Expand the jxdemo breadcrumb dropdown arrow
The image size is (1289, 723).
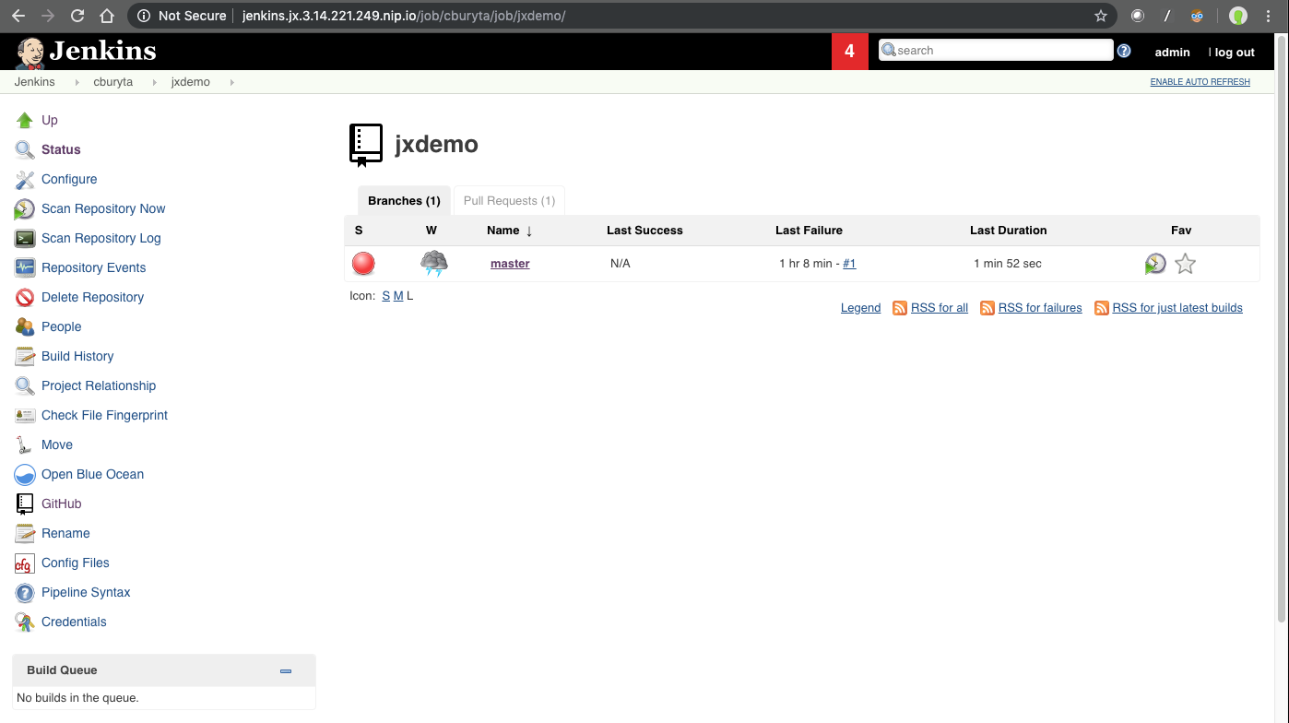231,82
